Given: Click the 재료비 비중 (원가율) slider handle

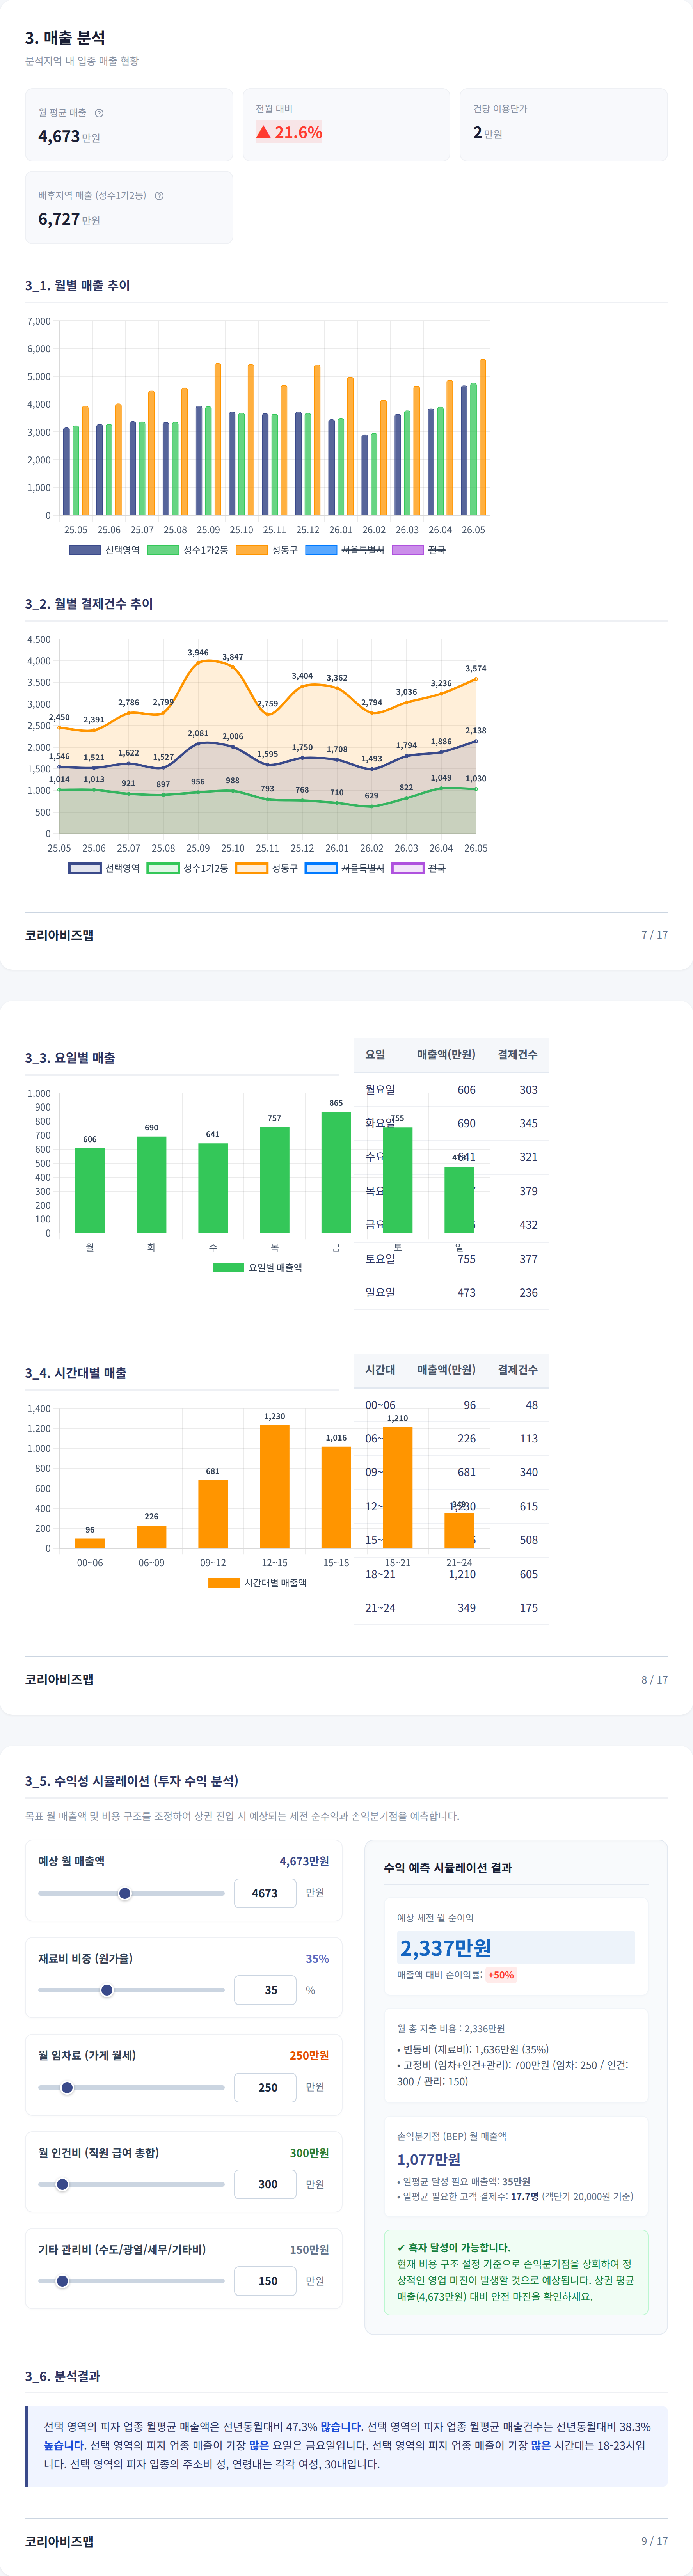Looking at the screenshot, I should [x=107, y=1990].
